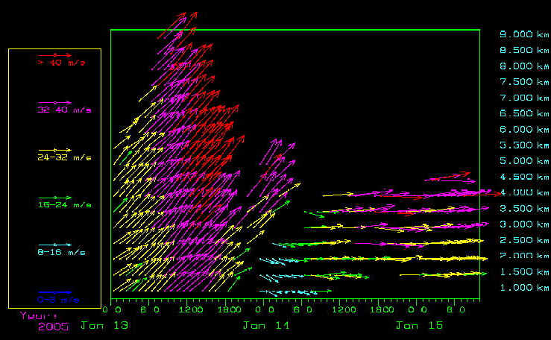Click the cyan 8-16 m/s legend arrow
Screen dimensions: 551x340
pyautogui.click(x=54, y=245)
